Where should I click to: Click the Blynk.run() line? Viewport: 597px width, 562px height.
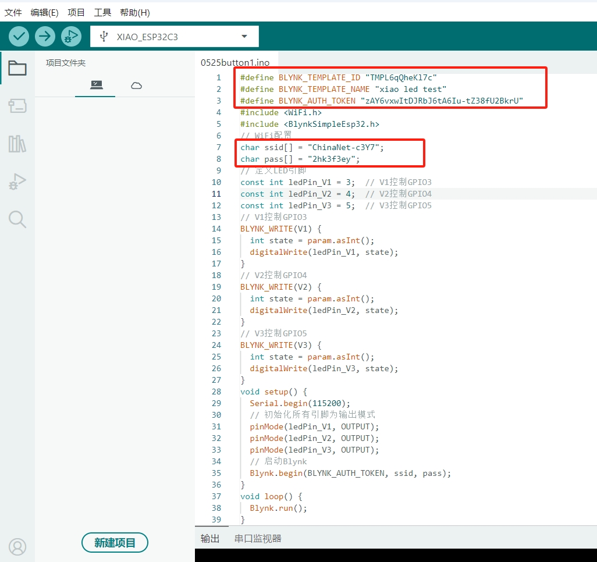coord(278,508)
